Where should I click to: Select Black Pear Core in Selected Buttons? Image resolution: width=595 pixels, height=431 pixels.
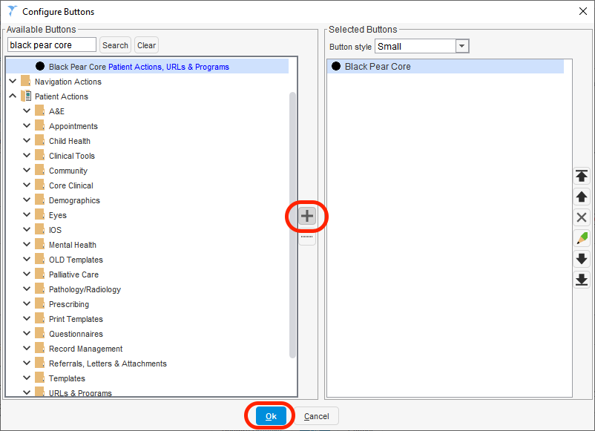pyautogui.click(x=445, y=67)
